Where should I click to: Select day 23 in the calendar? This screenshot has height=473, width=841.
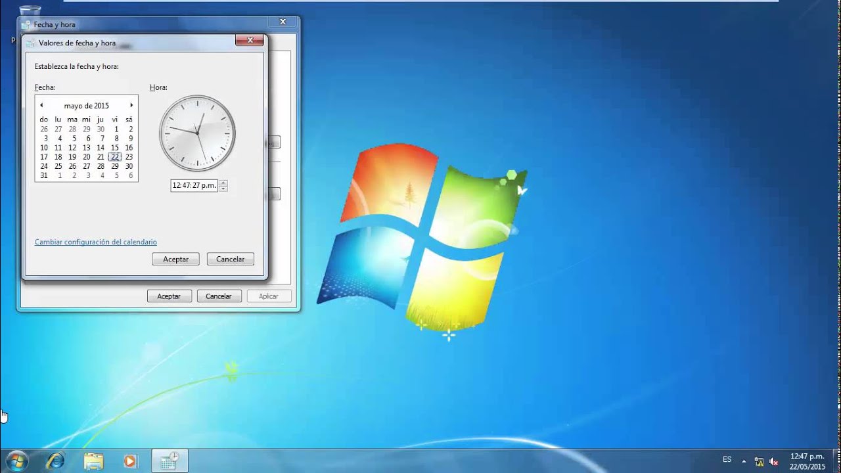point(129,157)
